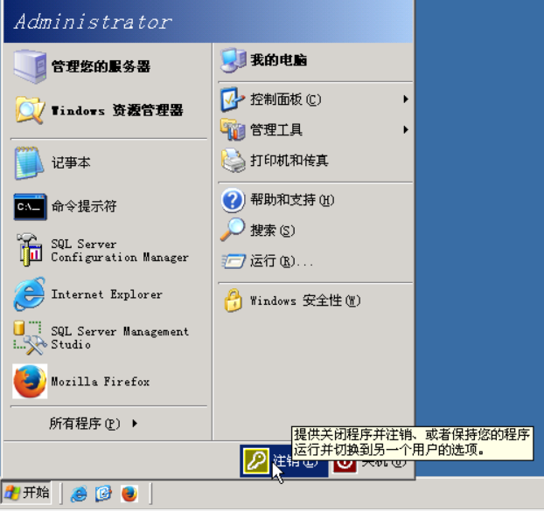Image resolution: width=544 pixels, height=511 pixels.
Task: Choose 帮助和支持(H) from the menu
Action: point(292,200)
